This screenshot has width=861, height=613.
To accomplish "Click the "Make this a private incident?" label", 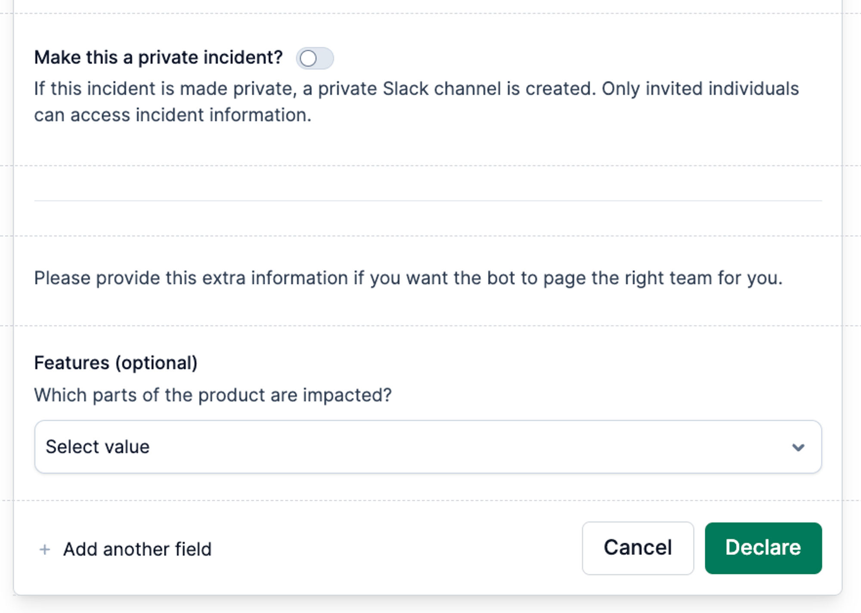I will (158, 58).
